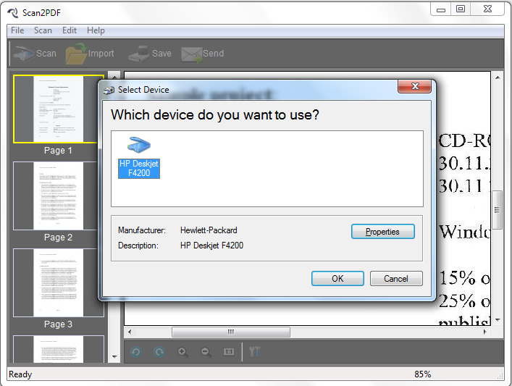Click the 'Manufacturer:' label

click(142, 230)
